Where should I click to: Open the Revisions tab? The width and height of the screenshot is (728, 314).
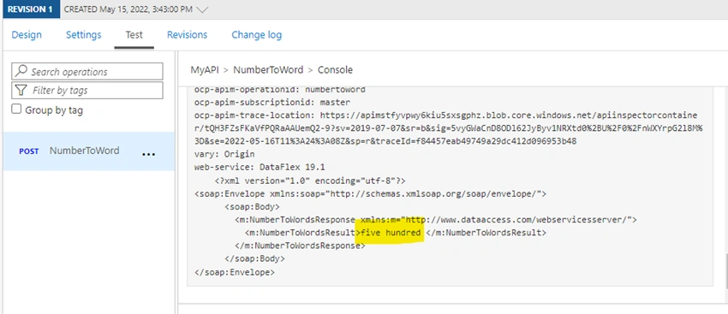click(187, 35)
